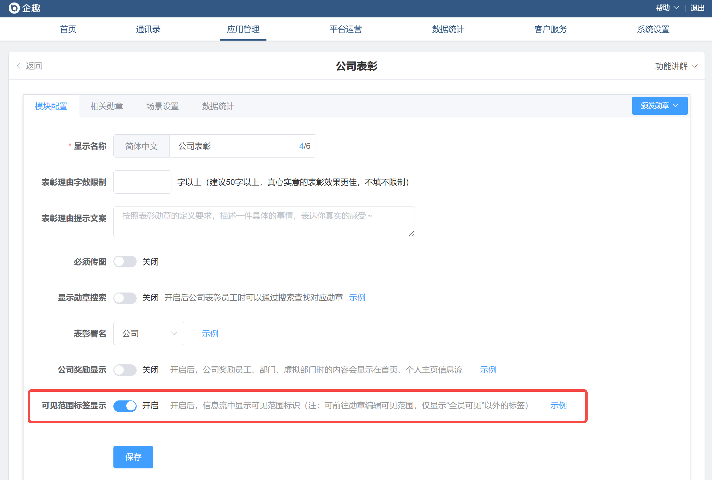Open the 示例 link for 显示勋章搜索
This screenshot has width=712, height=480.
[x=357, y=298]
